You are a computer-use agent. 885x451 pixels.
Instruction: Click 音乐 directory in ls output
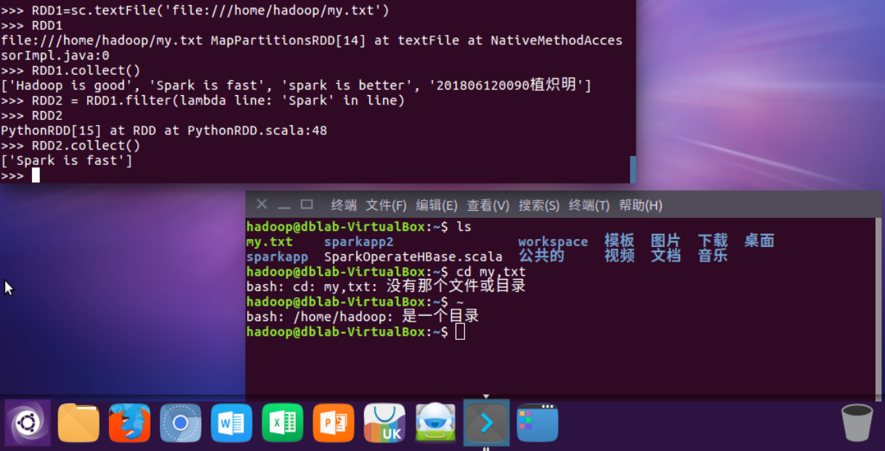tap(713, 256)
